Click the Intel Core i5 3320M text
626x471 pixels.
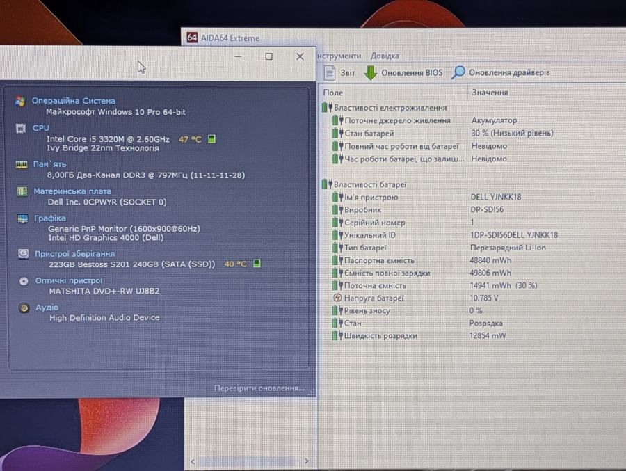point(109,139)
